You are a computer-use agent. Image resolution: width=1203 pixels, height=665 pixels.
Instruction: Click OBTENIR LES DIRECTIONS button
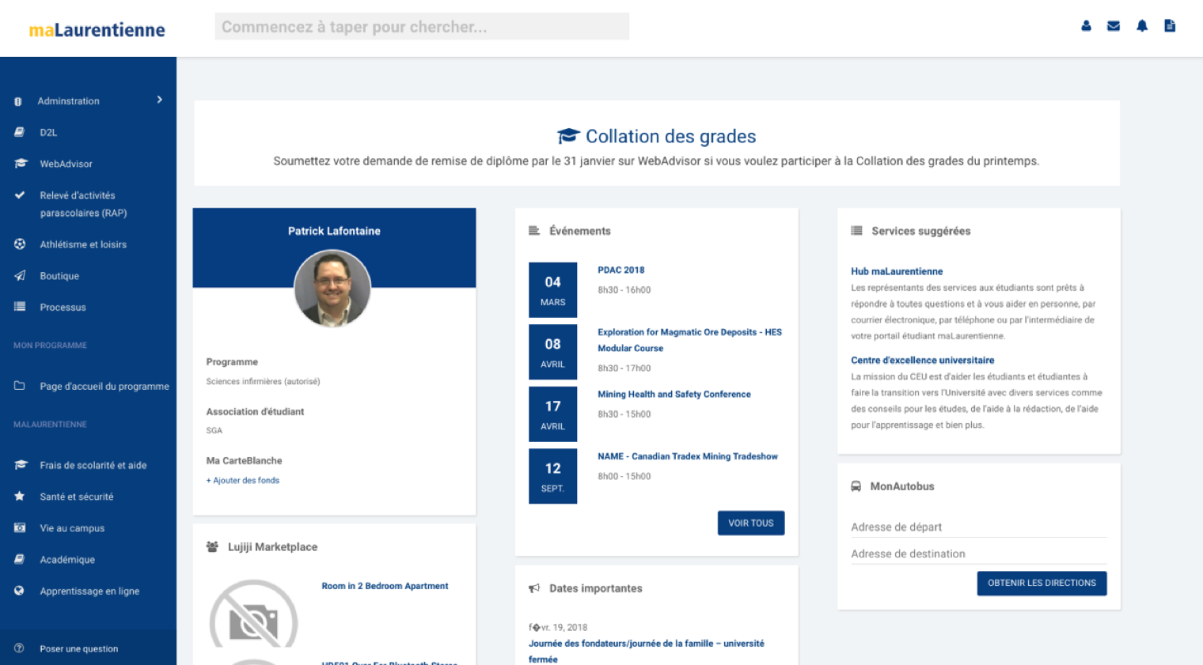1042,583
